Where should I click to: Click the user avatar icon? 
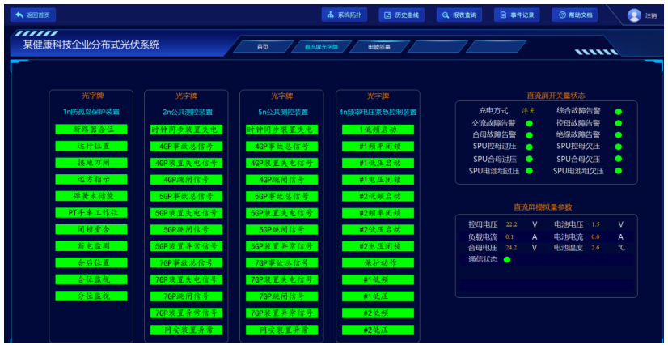pos(634,15)
